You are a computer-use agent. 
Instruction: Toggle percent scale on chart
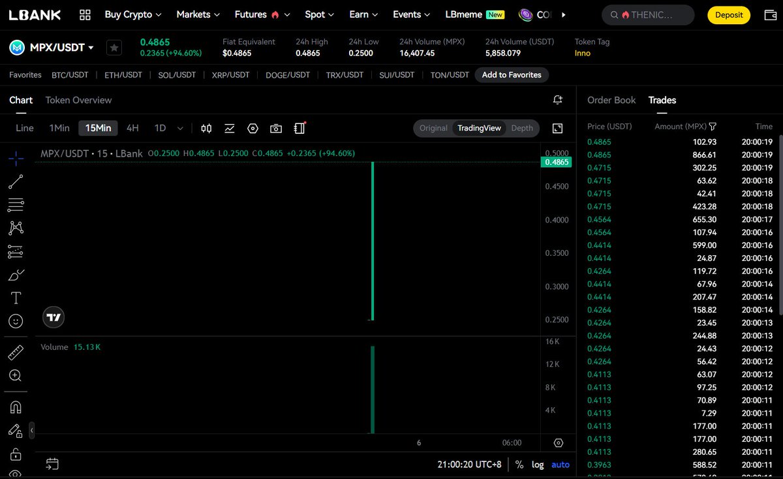(x=519, y=465)
